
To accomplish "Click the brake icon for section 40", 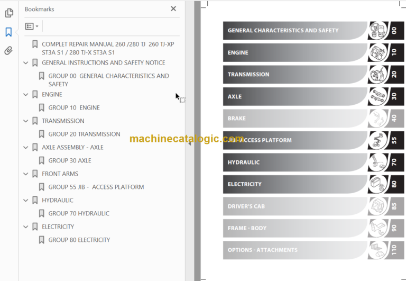I will (377, 119).
